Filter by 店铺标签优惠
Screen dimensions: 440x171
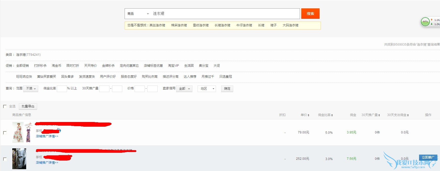click(153, 66)
